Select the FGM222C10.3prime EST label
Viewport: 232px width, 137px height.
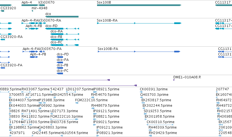coord(67,117)
